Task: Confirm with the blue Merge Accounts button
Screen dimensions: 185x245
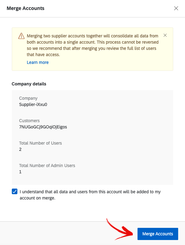Action: pyautogui.click(x=158, y=234)
